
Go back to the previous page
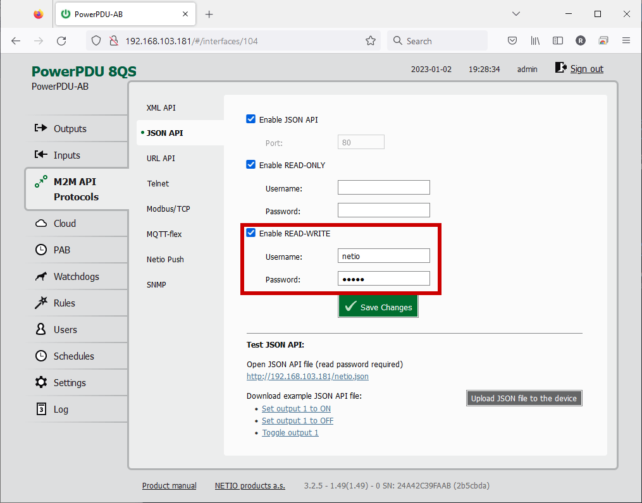(x=16, y=41)
